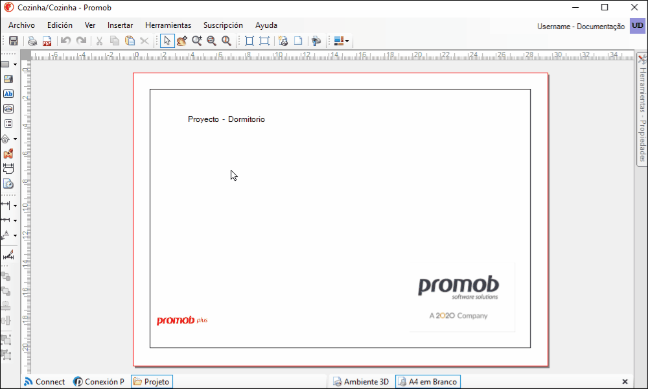Select the 'Proyecto - Dormitorio' text on page
The height and width of the screenshot is (389, 648).
click(x=226, y=119)
